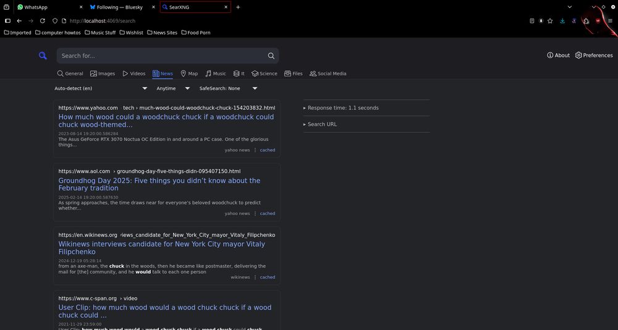
Task: Click the Search for... input field
Action: pos(161,56)
